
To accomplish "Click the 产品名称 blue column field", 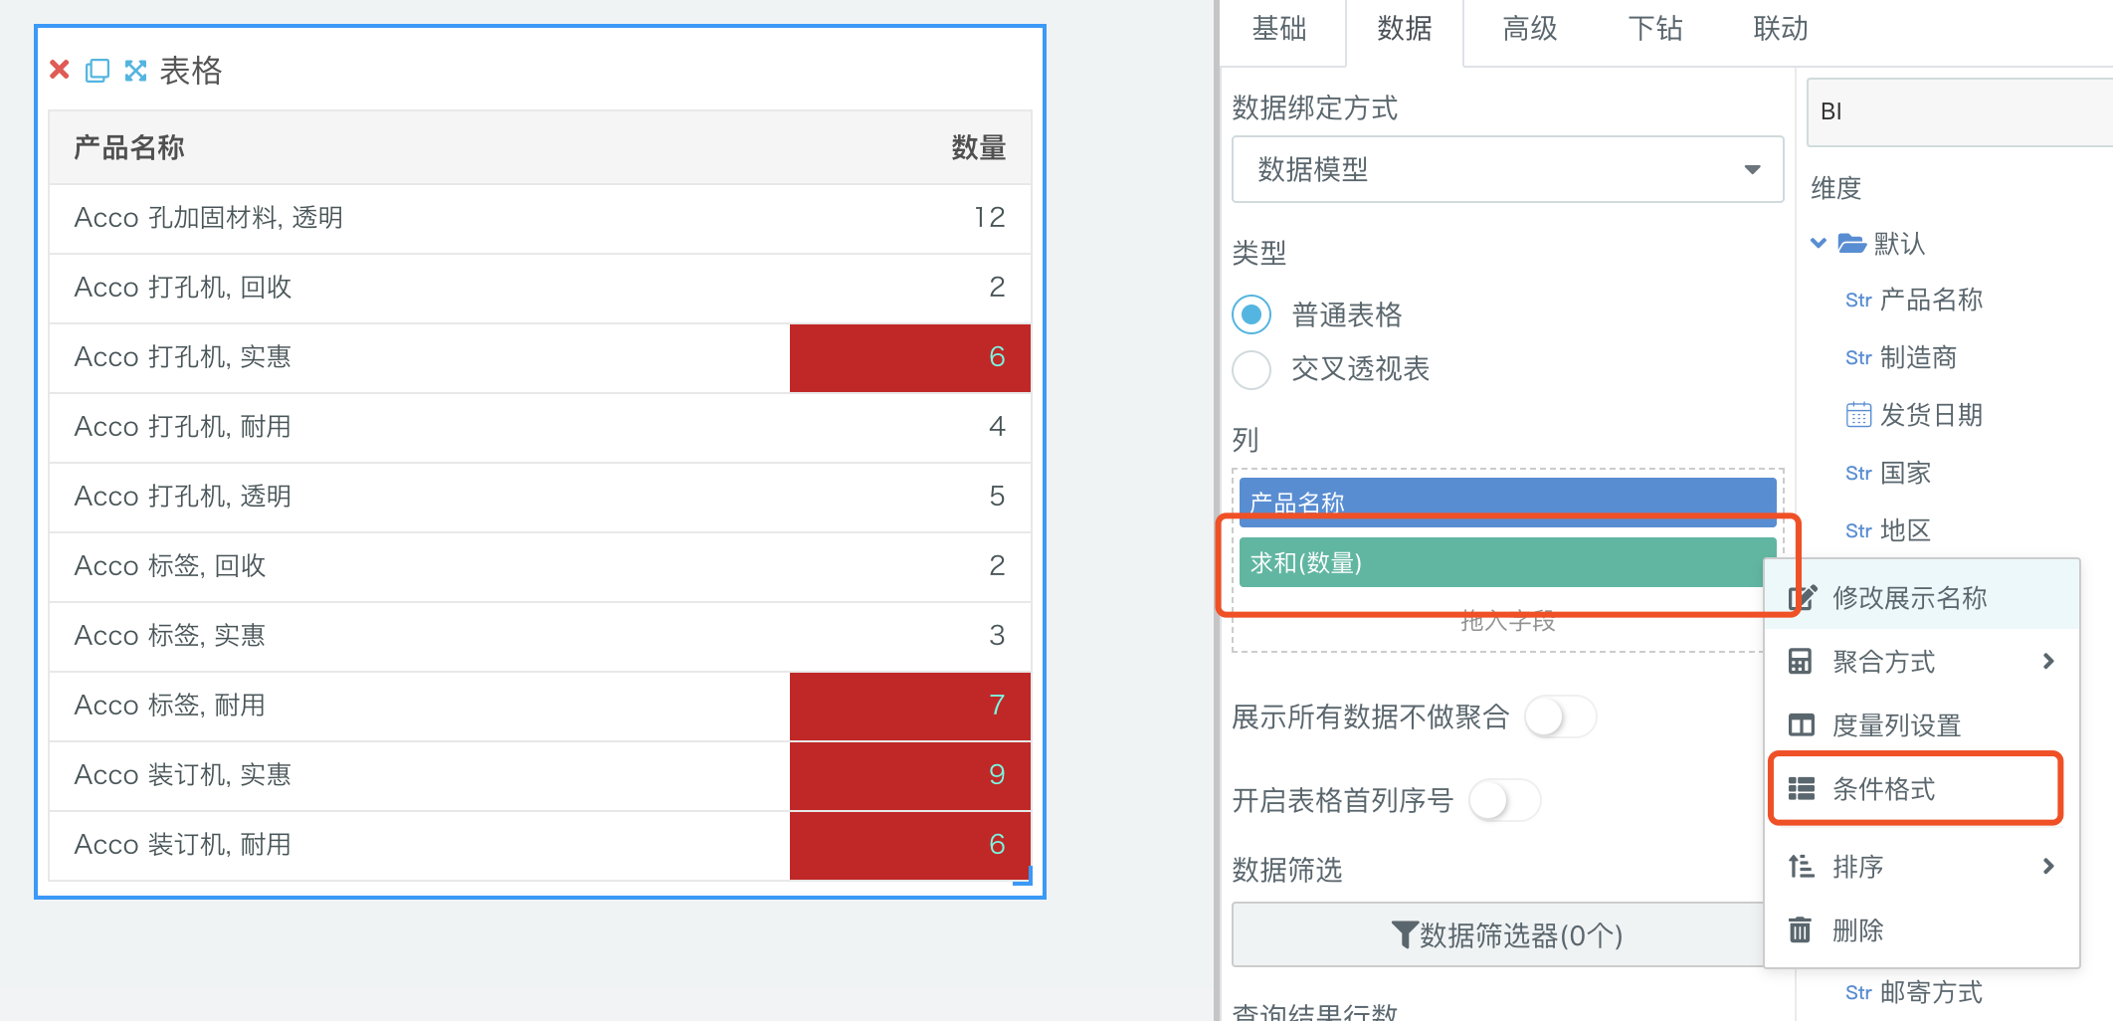I will [1507, 503].
